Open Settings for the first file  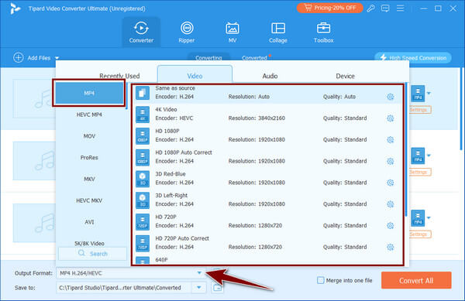pos(421,110)
